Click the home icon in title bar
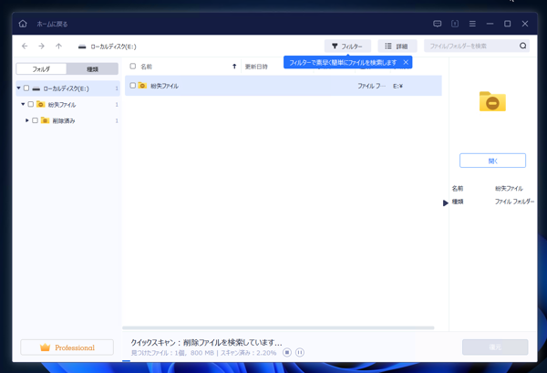547x373 pixels. click(x=23, y=24)
